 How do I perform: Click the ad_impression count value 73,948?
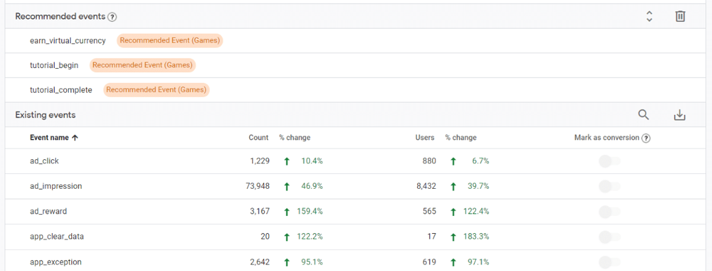click(x=258, y=186)
